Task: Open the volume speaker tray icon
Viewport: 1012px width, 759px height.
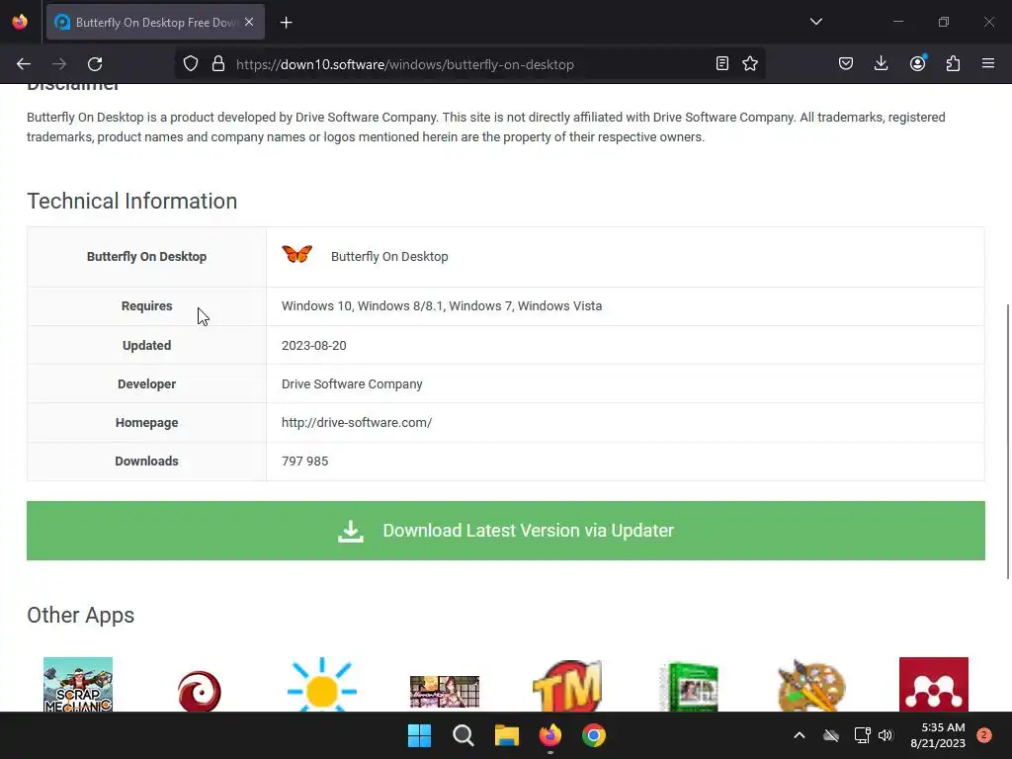Action: click(885, 735)
